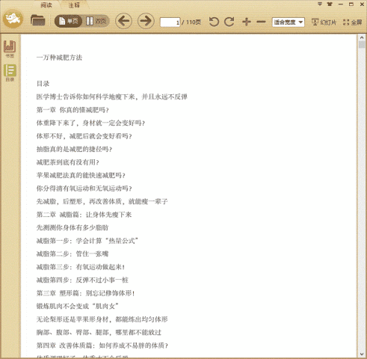The width and height of the screenshot is (367, 359).
Task: Expand the 适合宽度 zoom dropdown
Action: (288, 22)
